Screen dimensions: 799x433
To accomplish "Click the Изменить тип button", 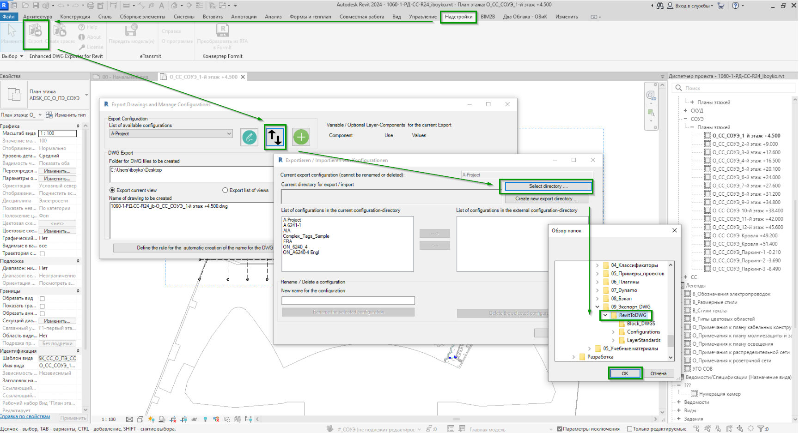I will point(66,115).
